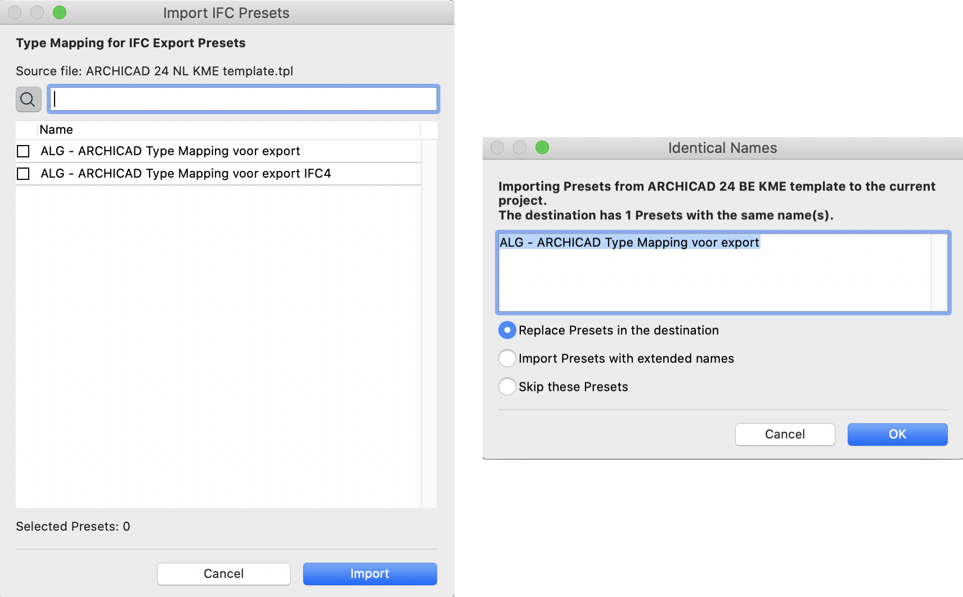Click Import in Import IFC Presets dialog

370,573
